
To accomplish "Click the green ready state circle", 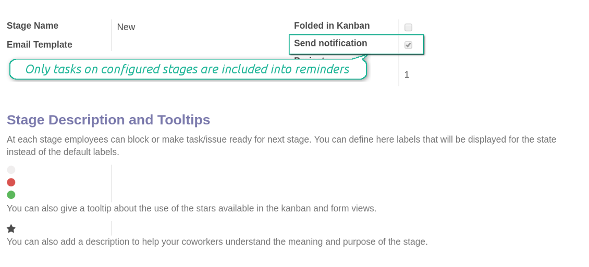I will (x=11, y=195).
